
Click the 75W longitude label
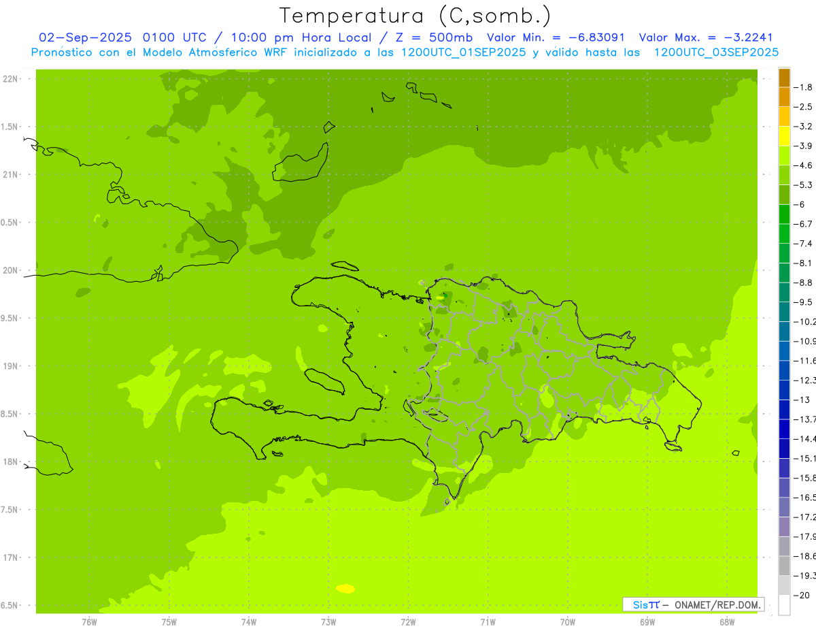(x=169, y=622)
